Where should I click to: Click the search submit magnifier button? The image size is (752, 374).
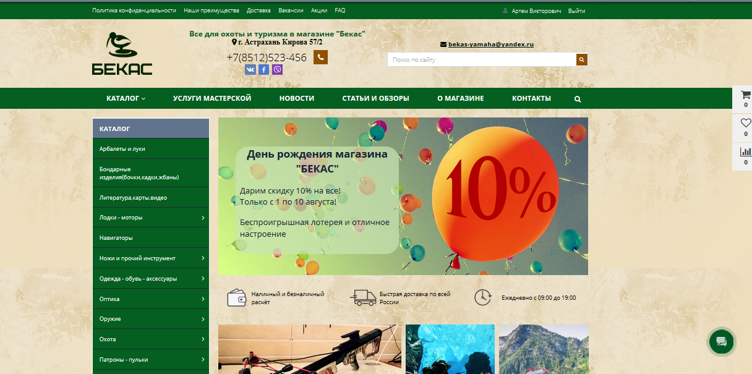coord(581,59)
